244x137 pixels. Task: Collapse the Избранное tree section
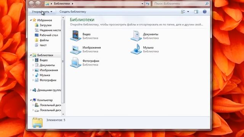pyautogui.click(x=31, y=20)
